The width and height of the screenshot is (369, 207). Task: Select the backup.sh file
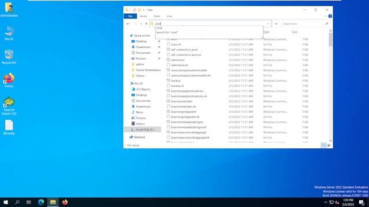[x=178, y=86]
